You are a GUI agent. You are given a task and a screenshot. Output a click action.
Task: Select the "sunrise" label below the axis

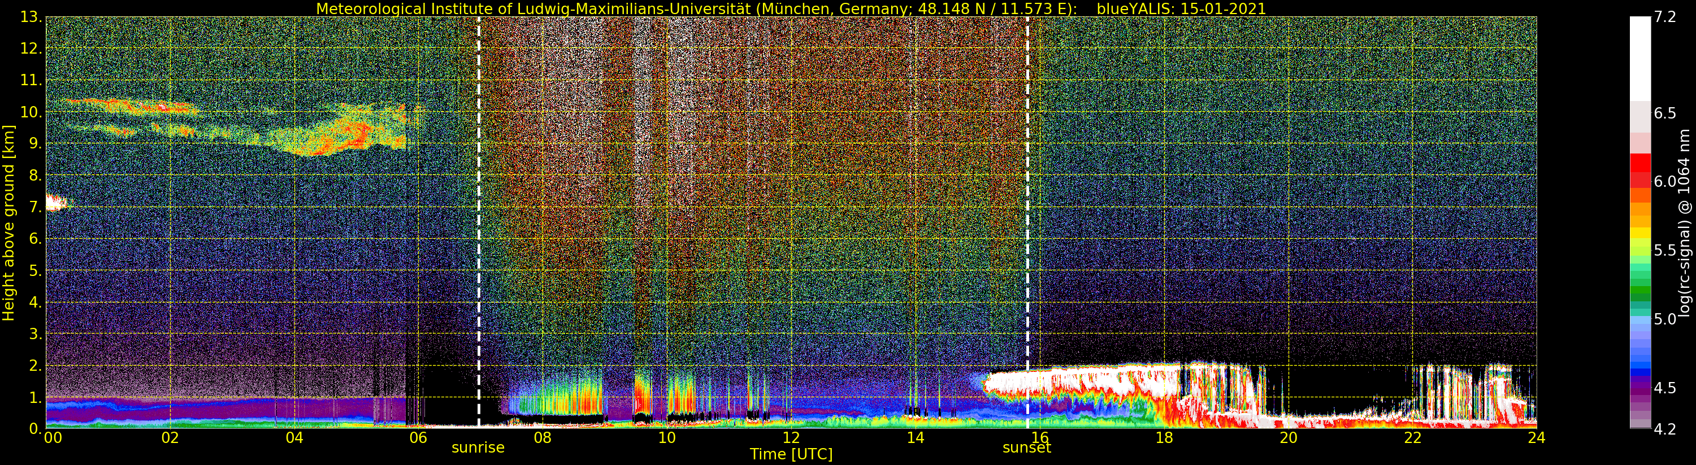point(478,448)
